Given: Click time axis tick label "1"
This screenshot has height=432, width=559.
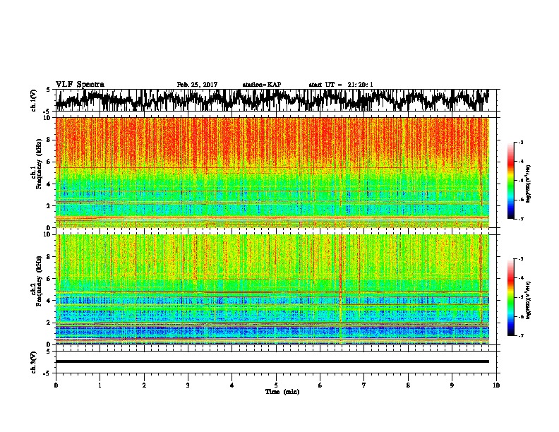Looking at the screenshot, I should (100, 385).
